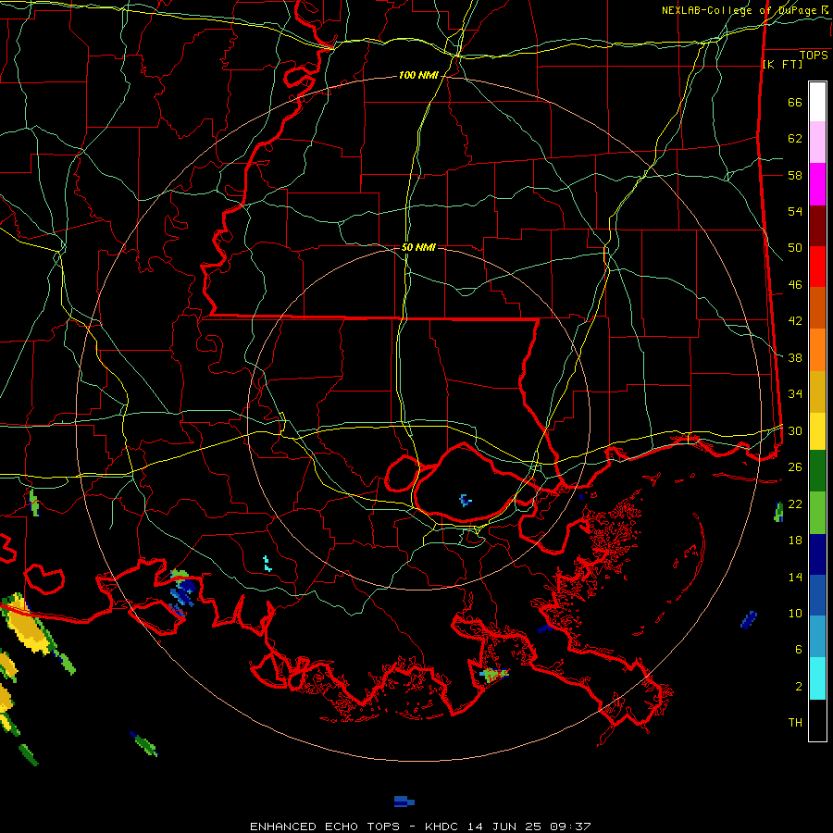Image resolution: width=833 pixels, height=833 pixels.
Task: Select the light pink legend color band
Action: 817,142
